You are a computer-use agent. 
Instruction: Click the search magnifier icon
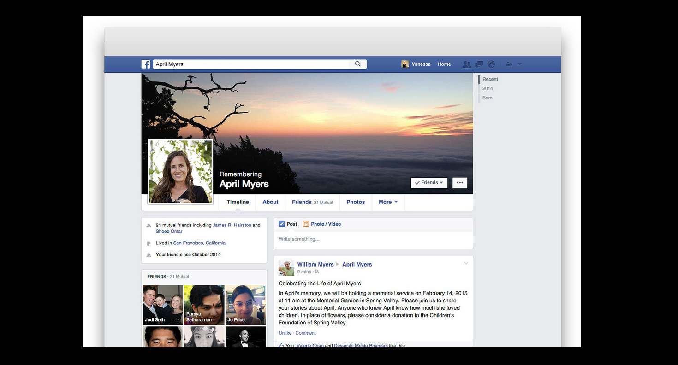[357, 64]
